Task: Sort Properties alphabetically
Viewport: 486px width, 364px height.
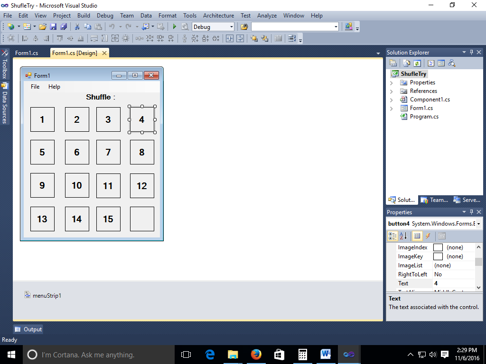Action: [x=403, y=236]
